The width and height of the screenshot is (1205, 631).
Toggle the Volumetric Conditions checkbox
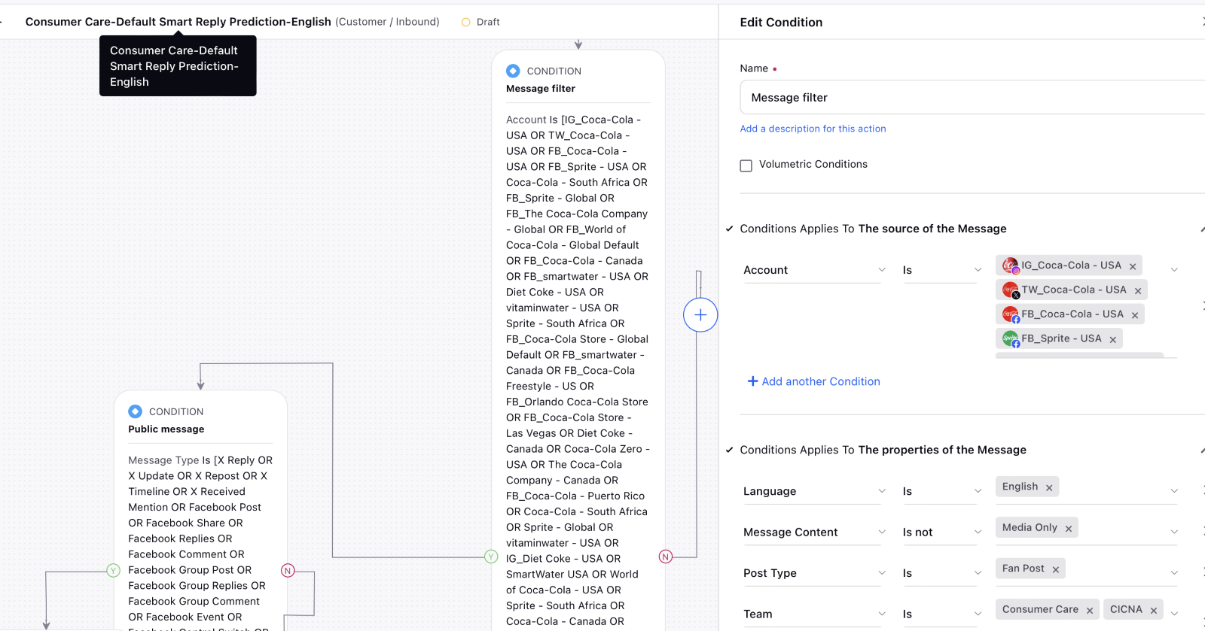pos(746,165)
